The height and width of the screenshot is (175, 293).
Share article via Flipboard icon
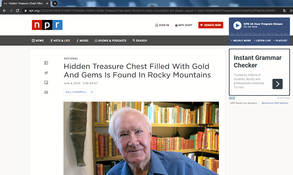click(46, 83)
